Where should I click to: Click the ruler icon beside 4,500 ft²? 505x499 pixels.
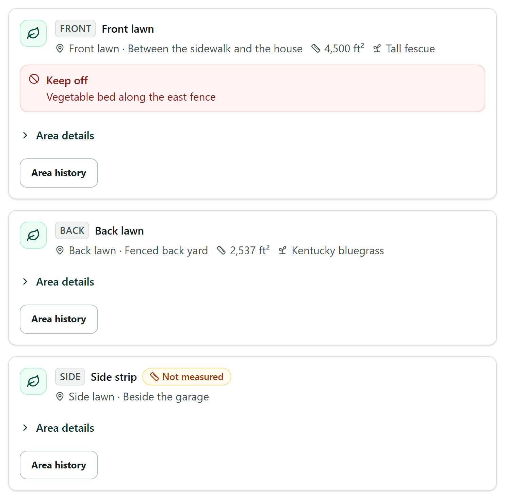[316, 49]
